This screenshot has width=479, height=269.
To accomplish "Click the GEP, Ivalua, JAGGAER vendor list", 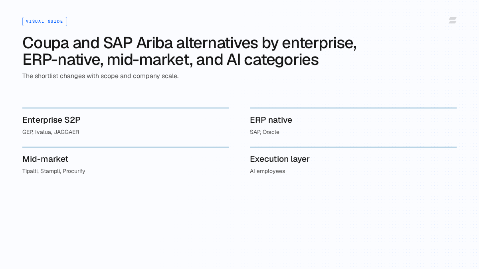I will [x=51, y=132].
